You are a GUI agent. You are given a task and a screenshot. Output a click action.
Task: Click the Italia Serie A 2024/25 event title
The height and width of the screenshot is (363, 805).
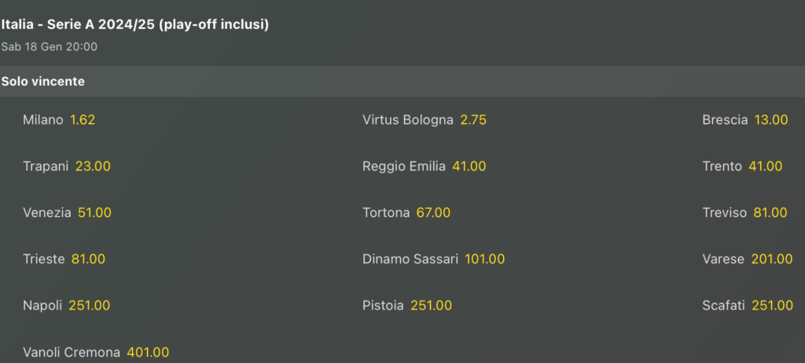tap(135, 24)
